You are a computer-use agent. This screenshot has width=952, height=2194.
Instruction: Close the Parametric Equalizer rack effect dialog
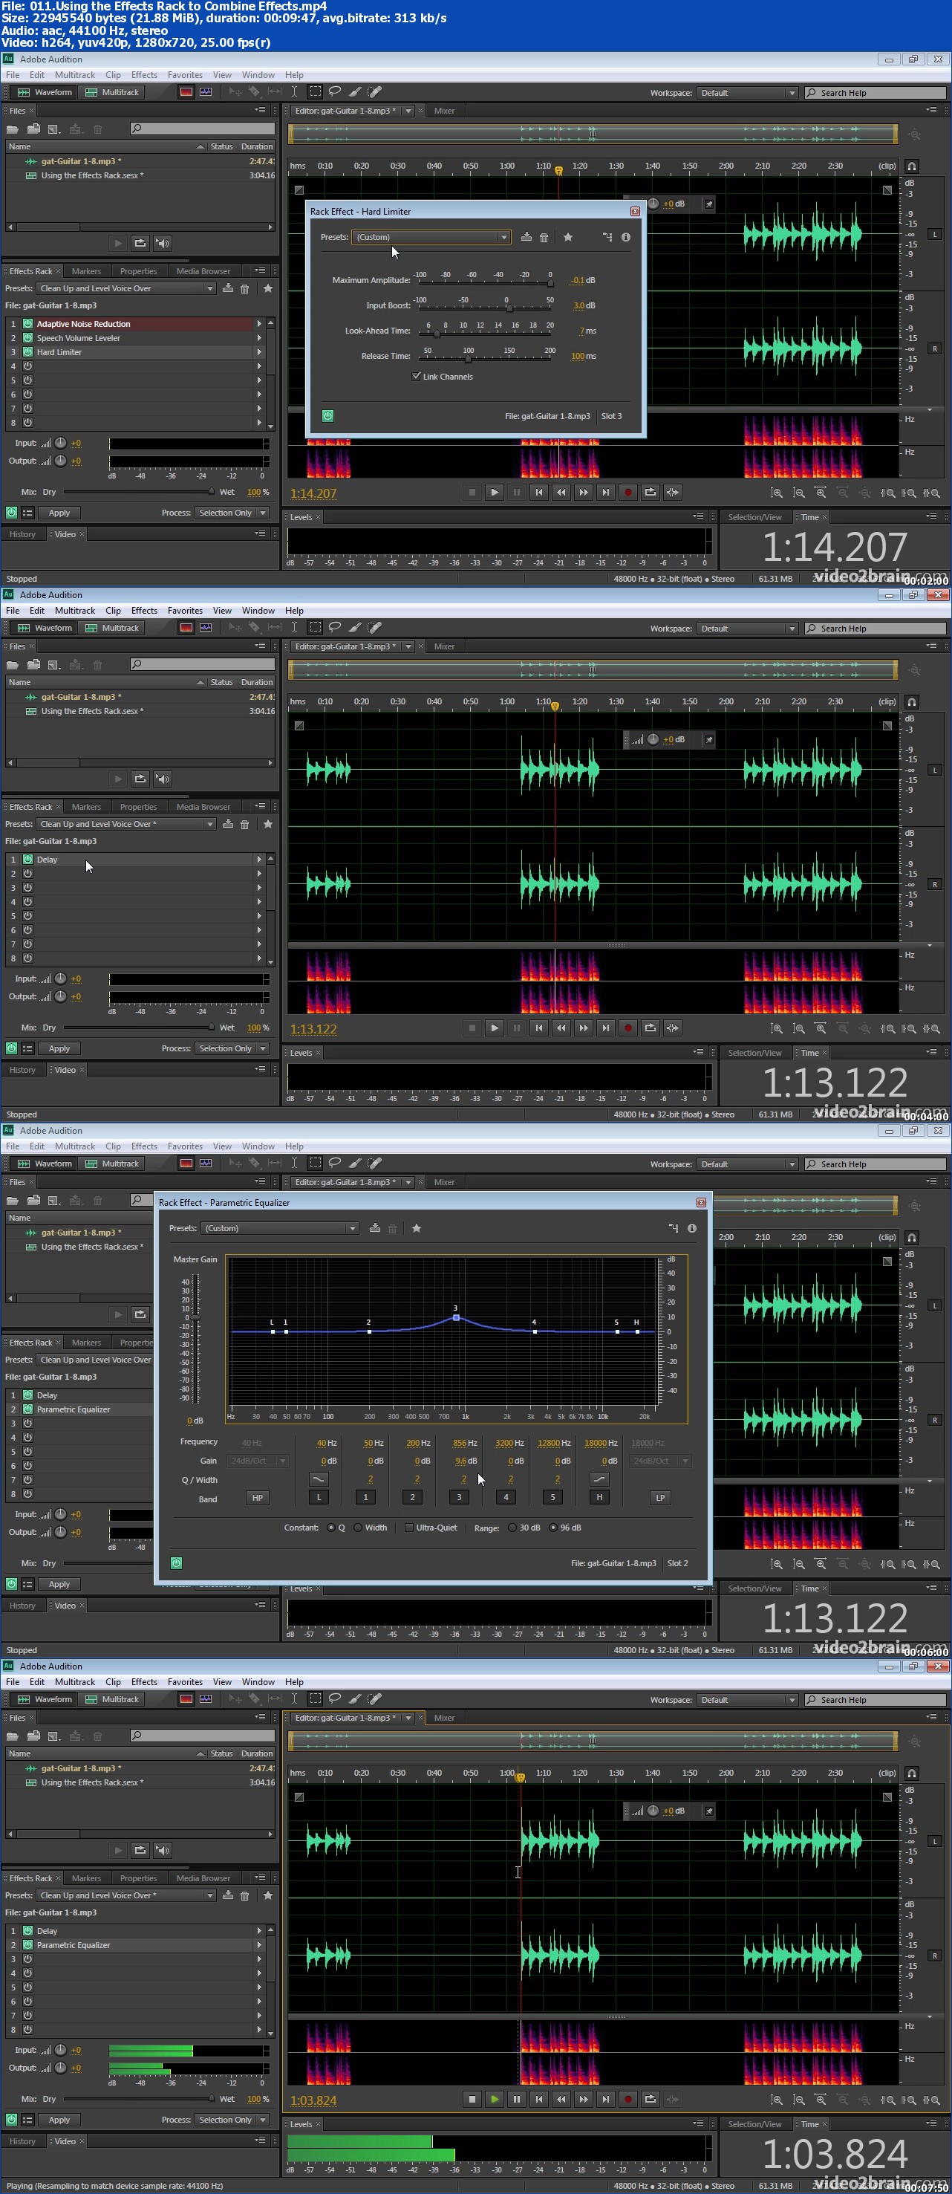tap(701, 1203)
